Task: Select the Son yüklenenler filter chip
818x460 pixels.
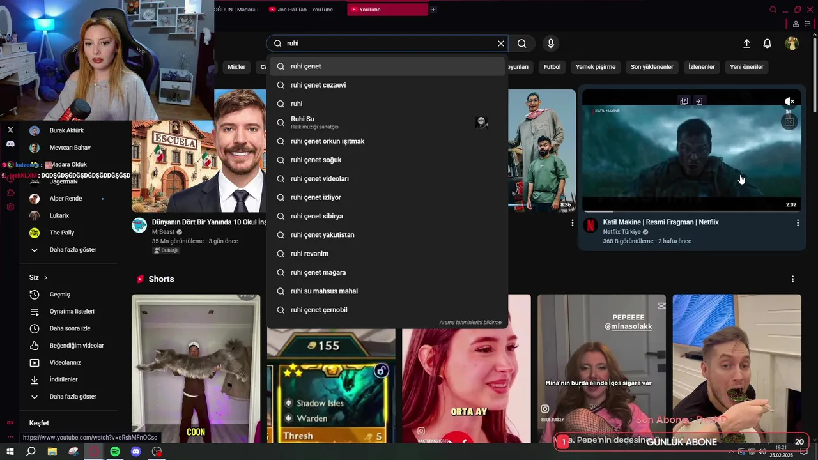Action: (652, 67)
